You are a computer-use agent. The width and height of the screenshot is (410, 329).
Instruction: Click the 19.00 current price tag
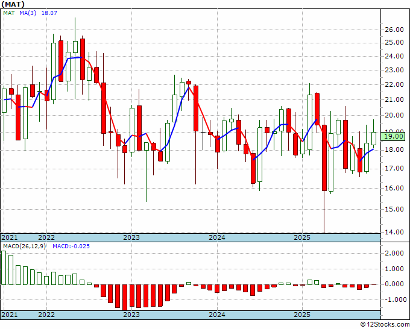click(393, 136)
